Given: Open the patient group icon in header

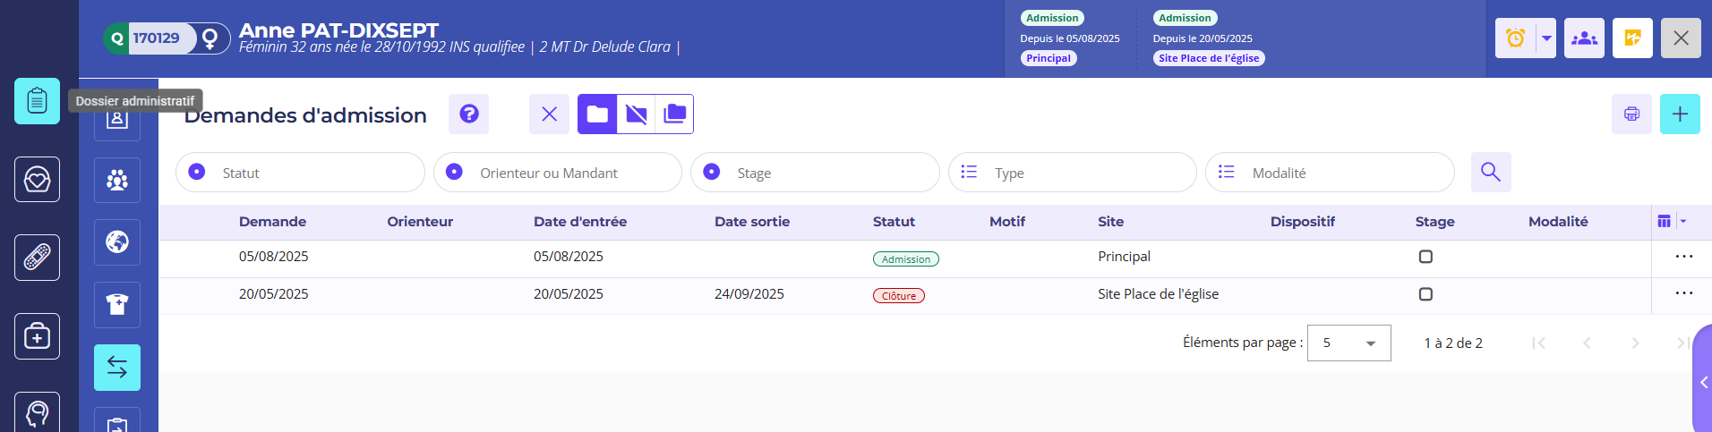Looking at the screenshot, I should [1584, 38].
